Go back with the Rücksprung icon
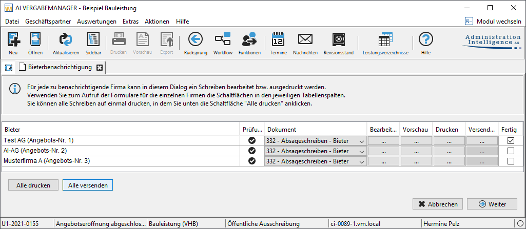Screen dimensions: 526x229 pyautogui.click(x=196, y=39)
